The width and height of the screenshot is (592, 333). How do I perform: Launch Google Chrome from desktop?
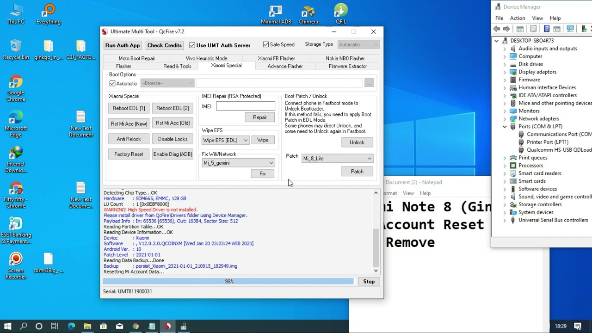tap(16, 88)
